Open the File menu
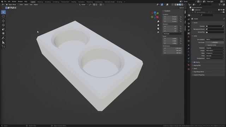 pyautogui.click(x=5, y=1)
